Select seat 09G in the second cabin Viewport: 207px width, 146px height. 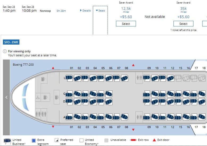(147, 94)
